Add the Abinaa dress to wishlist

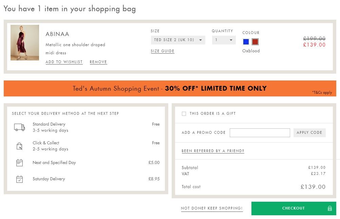point(64,62)
